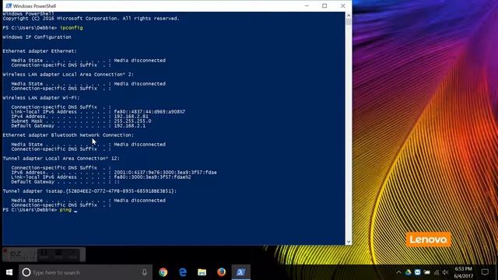Click the 'ipconfig' command text

point(71,28)
